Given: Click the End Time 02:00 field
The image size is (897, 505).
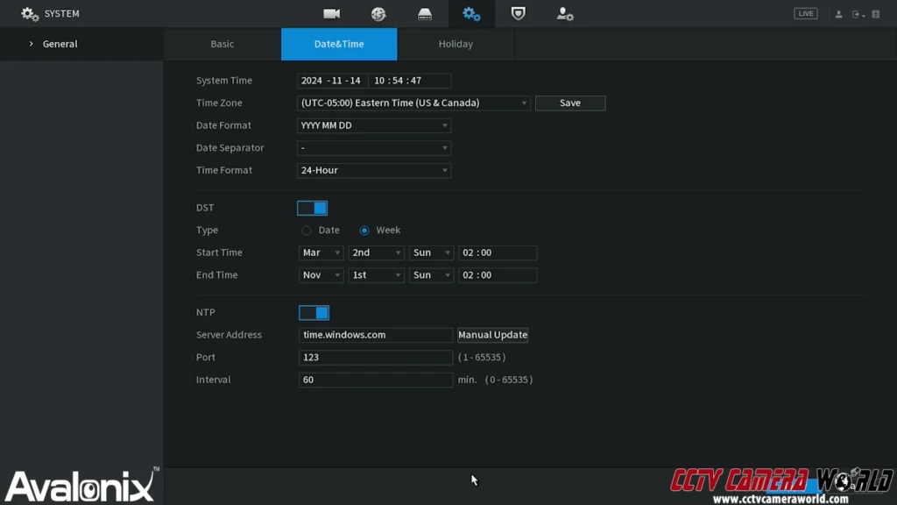Looking at the screenshot, I should 498,274.
